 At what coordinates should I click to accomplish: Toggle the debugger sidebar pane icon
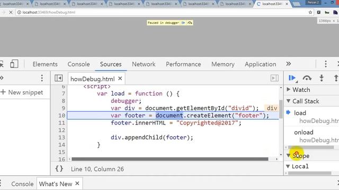(x=274, y=78)
